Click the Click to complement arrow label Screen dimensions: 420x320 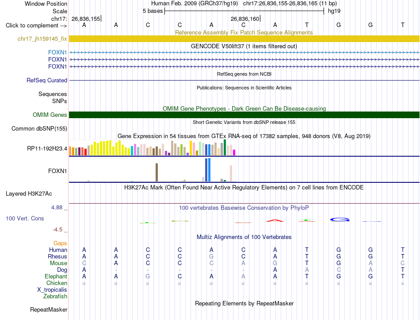pyautogui.click(x=36, y=26)
